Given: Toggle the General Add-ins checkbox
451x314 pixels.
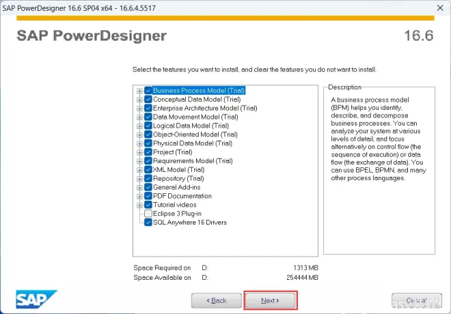Looking at the screenshot, I should [148, 187].
